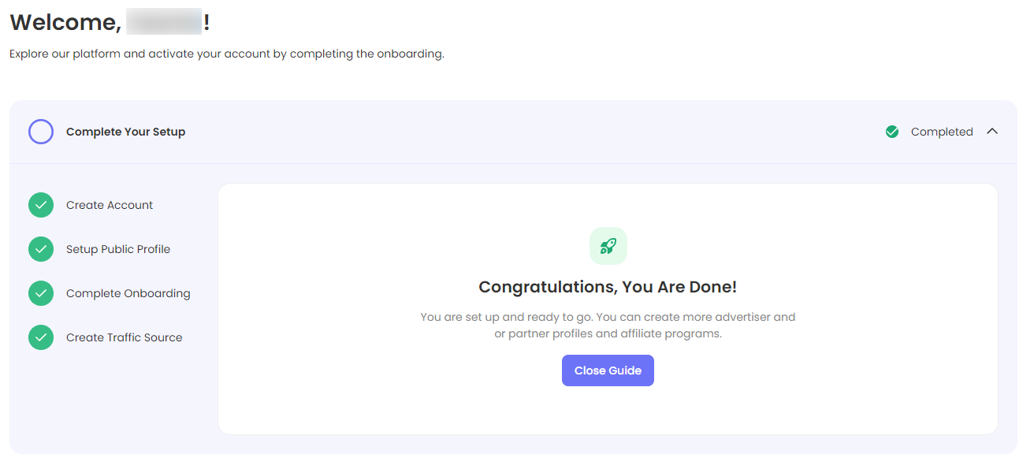Click the Create Traffic Source green checkmark
This screenshot has height=458, width=1023.
(x=41, y=337)
